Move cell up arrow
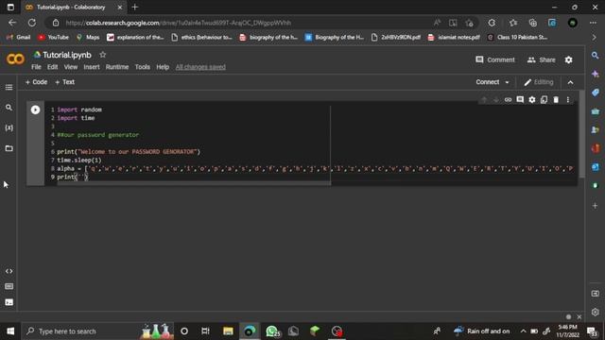Image resolution: width=605 pixels, height=340 pixels. pos(484,100)
